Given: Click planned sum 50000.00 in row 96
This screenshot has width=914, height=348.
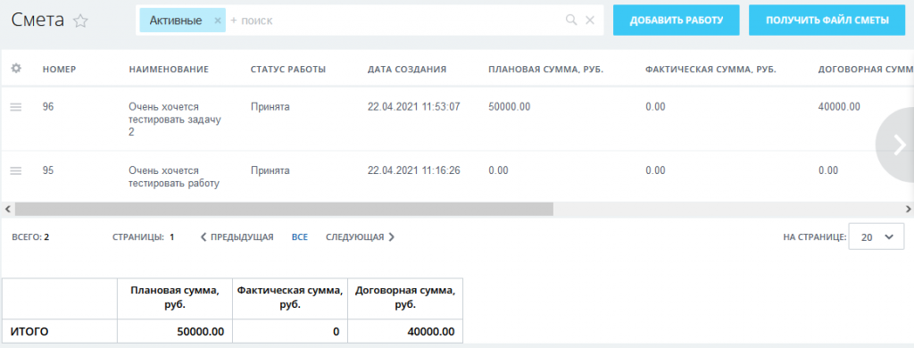Looking at the screenshot, I should pos(510,107).
